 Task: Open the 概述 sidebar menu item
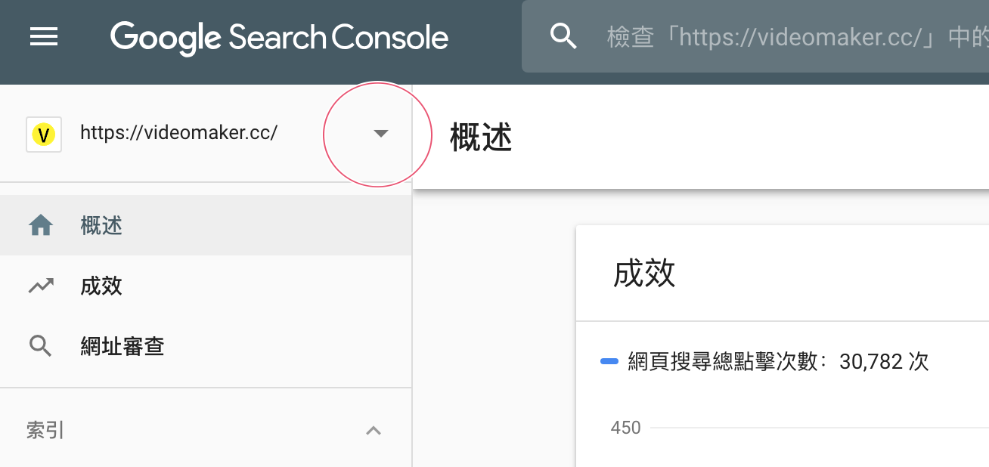tap(206, 225)
